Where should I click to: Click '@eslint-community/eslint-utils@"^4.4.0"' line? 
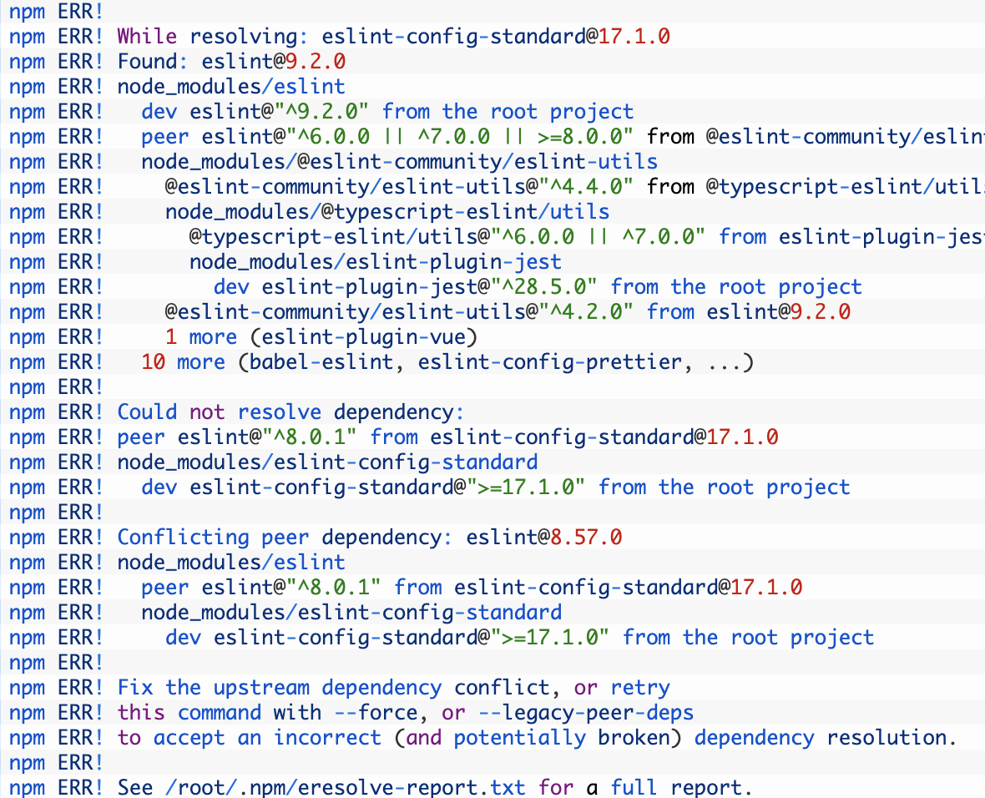tap(575, 187)
